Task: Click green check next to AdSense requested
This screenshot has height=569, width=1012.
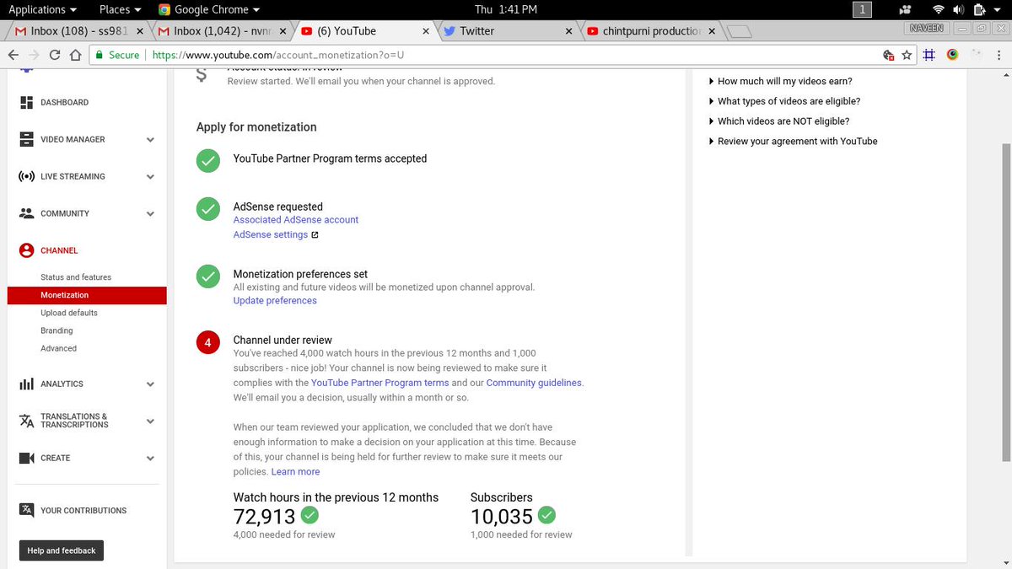Action: click(x=208, y=208)
